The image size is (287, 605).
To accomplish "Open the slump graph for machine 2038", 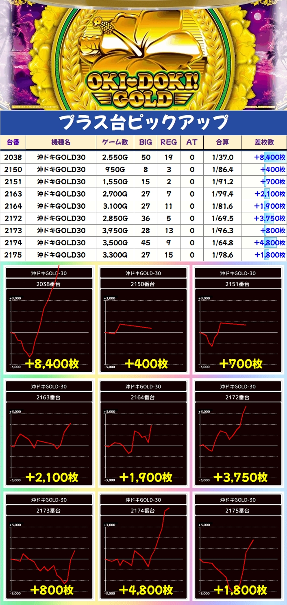I will (49, 319).
